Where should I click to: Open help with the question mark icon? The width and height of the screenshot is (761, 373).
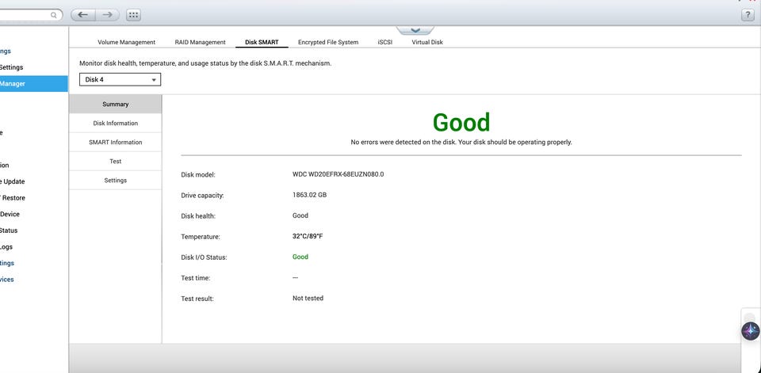coord(748,15)
